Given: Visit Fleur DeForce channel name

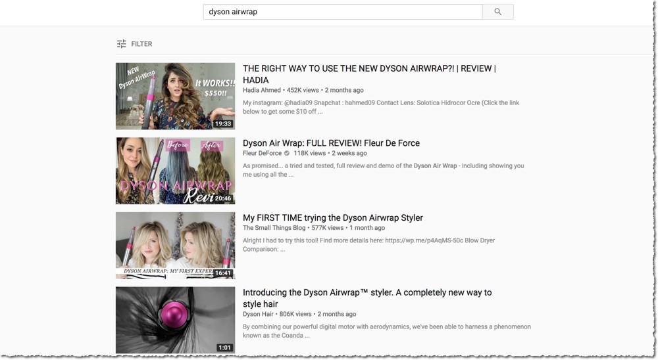Looking at the screenshot, I should point(262,153).
